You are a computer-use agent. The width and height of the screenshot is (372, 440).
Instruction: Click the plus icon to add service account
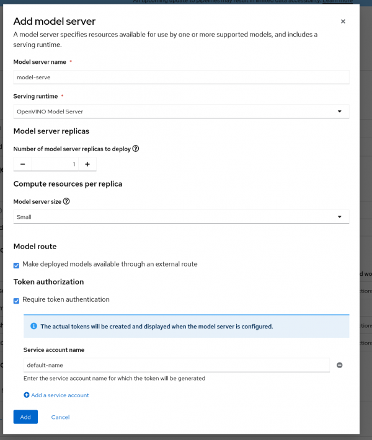pos(27,395)
